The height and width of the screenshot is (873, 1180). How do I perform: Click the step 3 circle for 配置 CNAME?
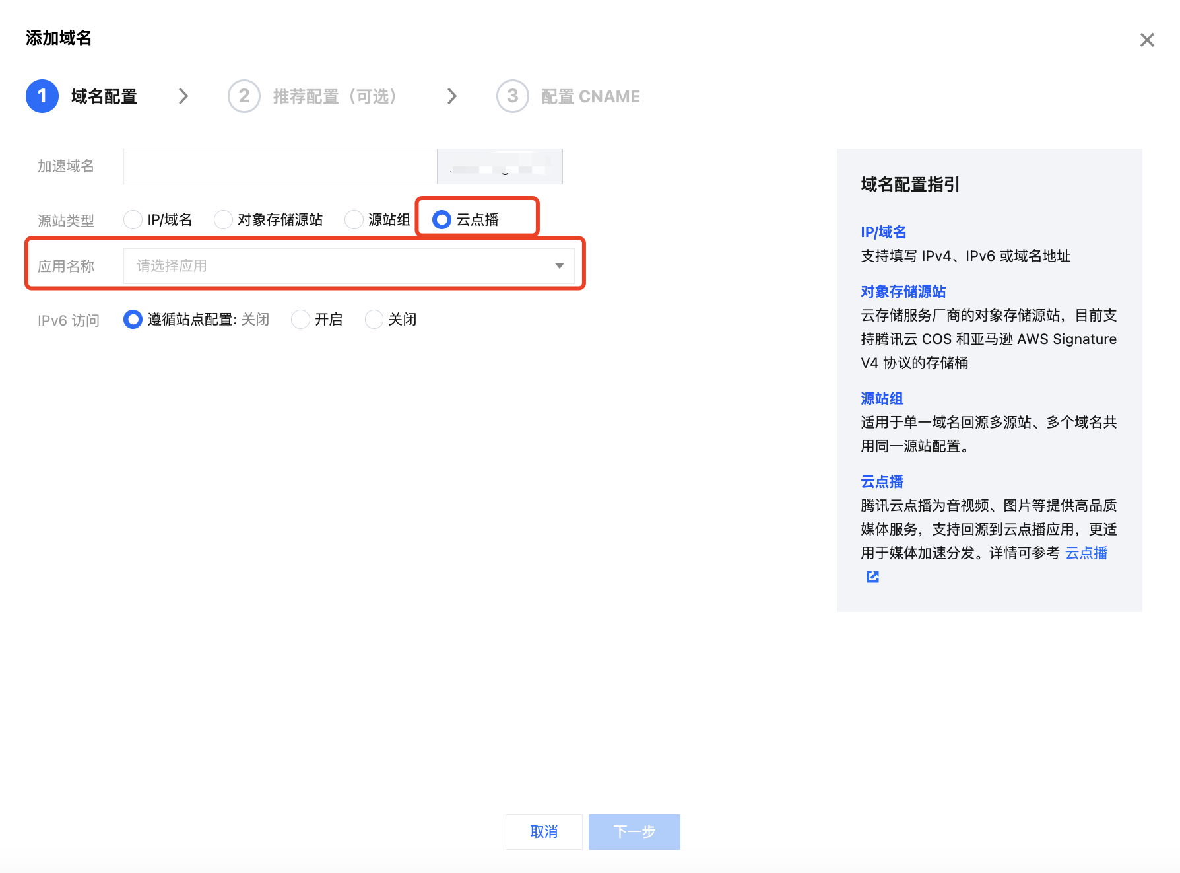pos(512,96)
